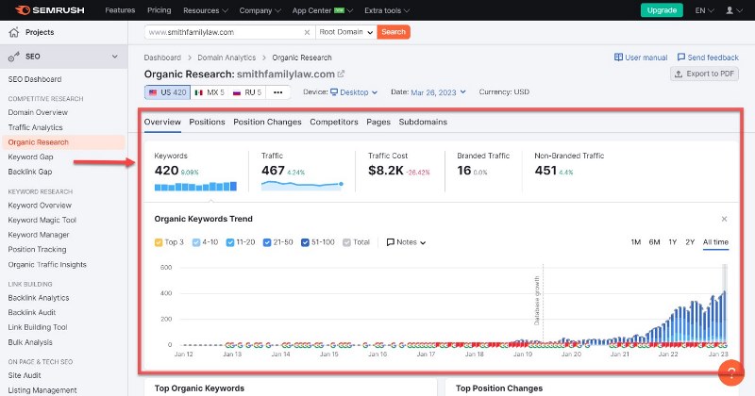This screenshot has width=755, height=396.
Task: Click the Traffic sparkline mini chart
Action: coord(302,186)
